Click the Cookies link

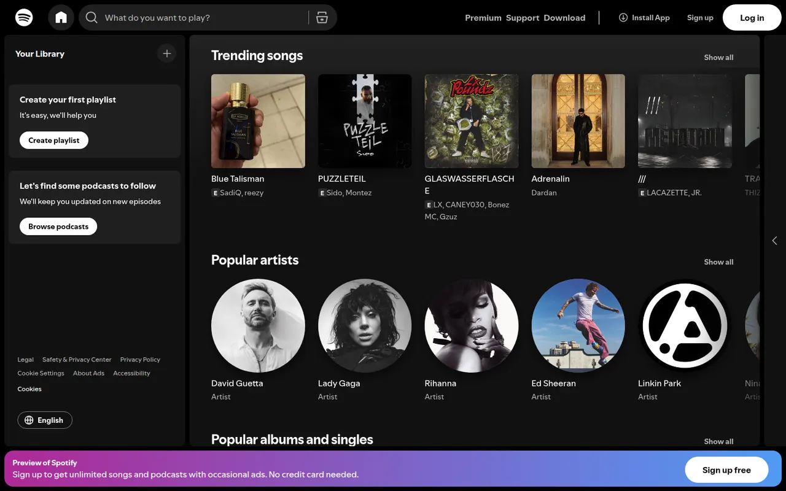click(29, 389)
